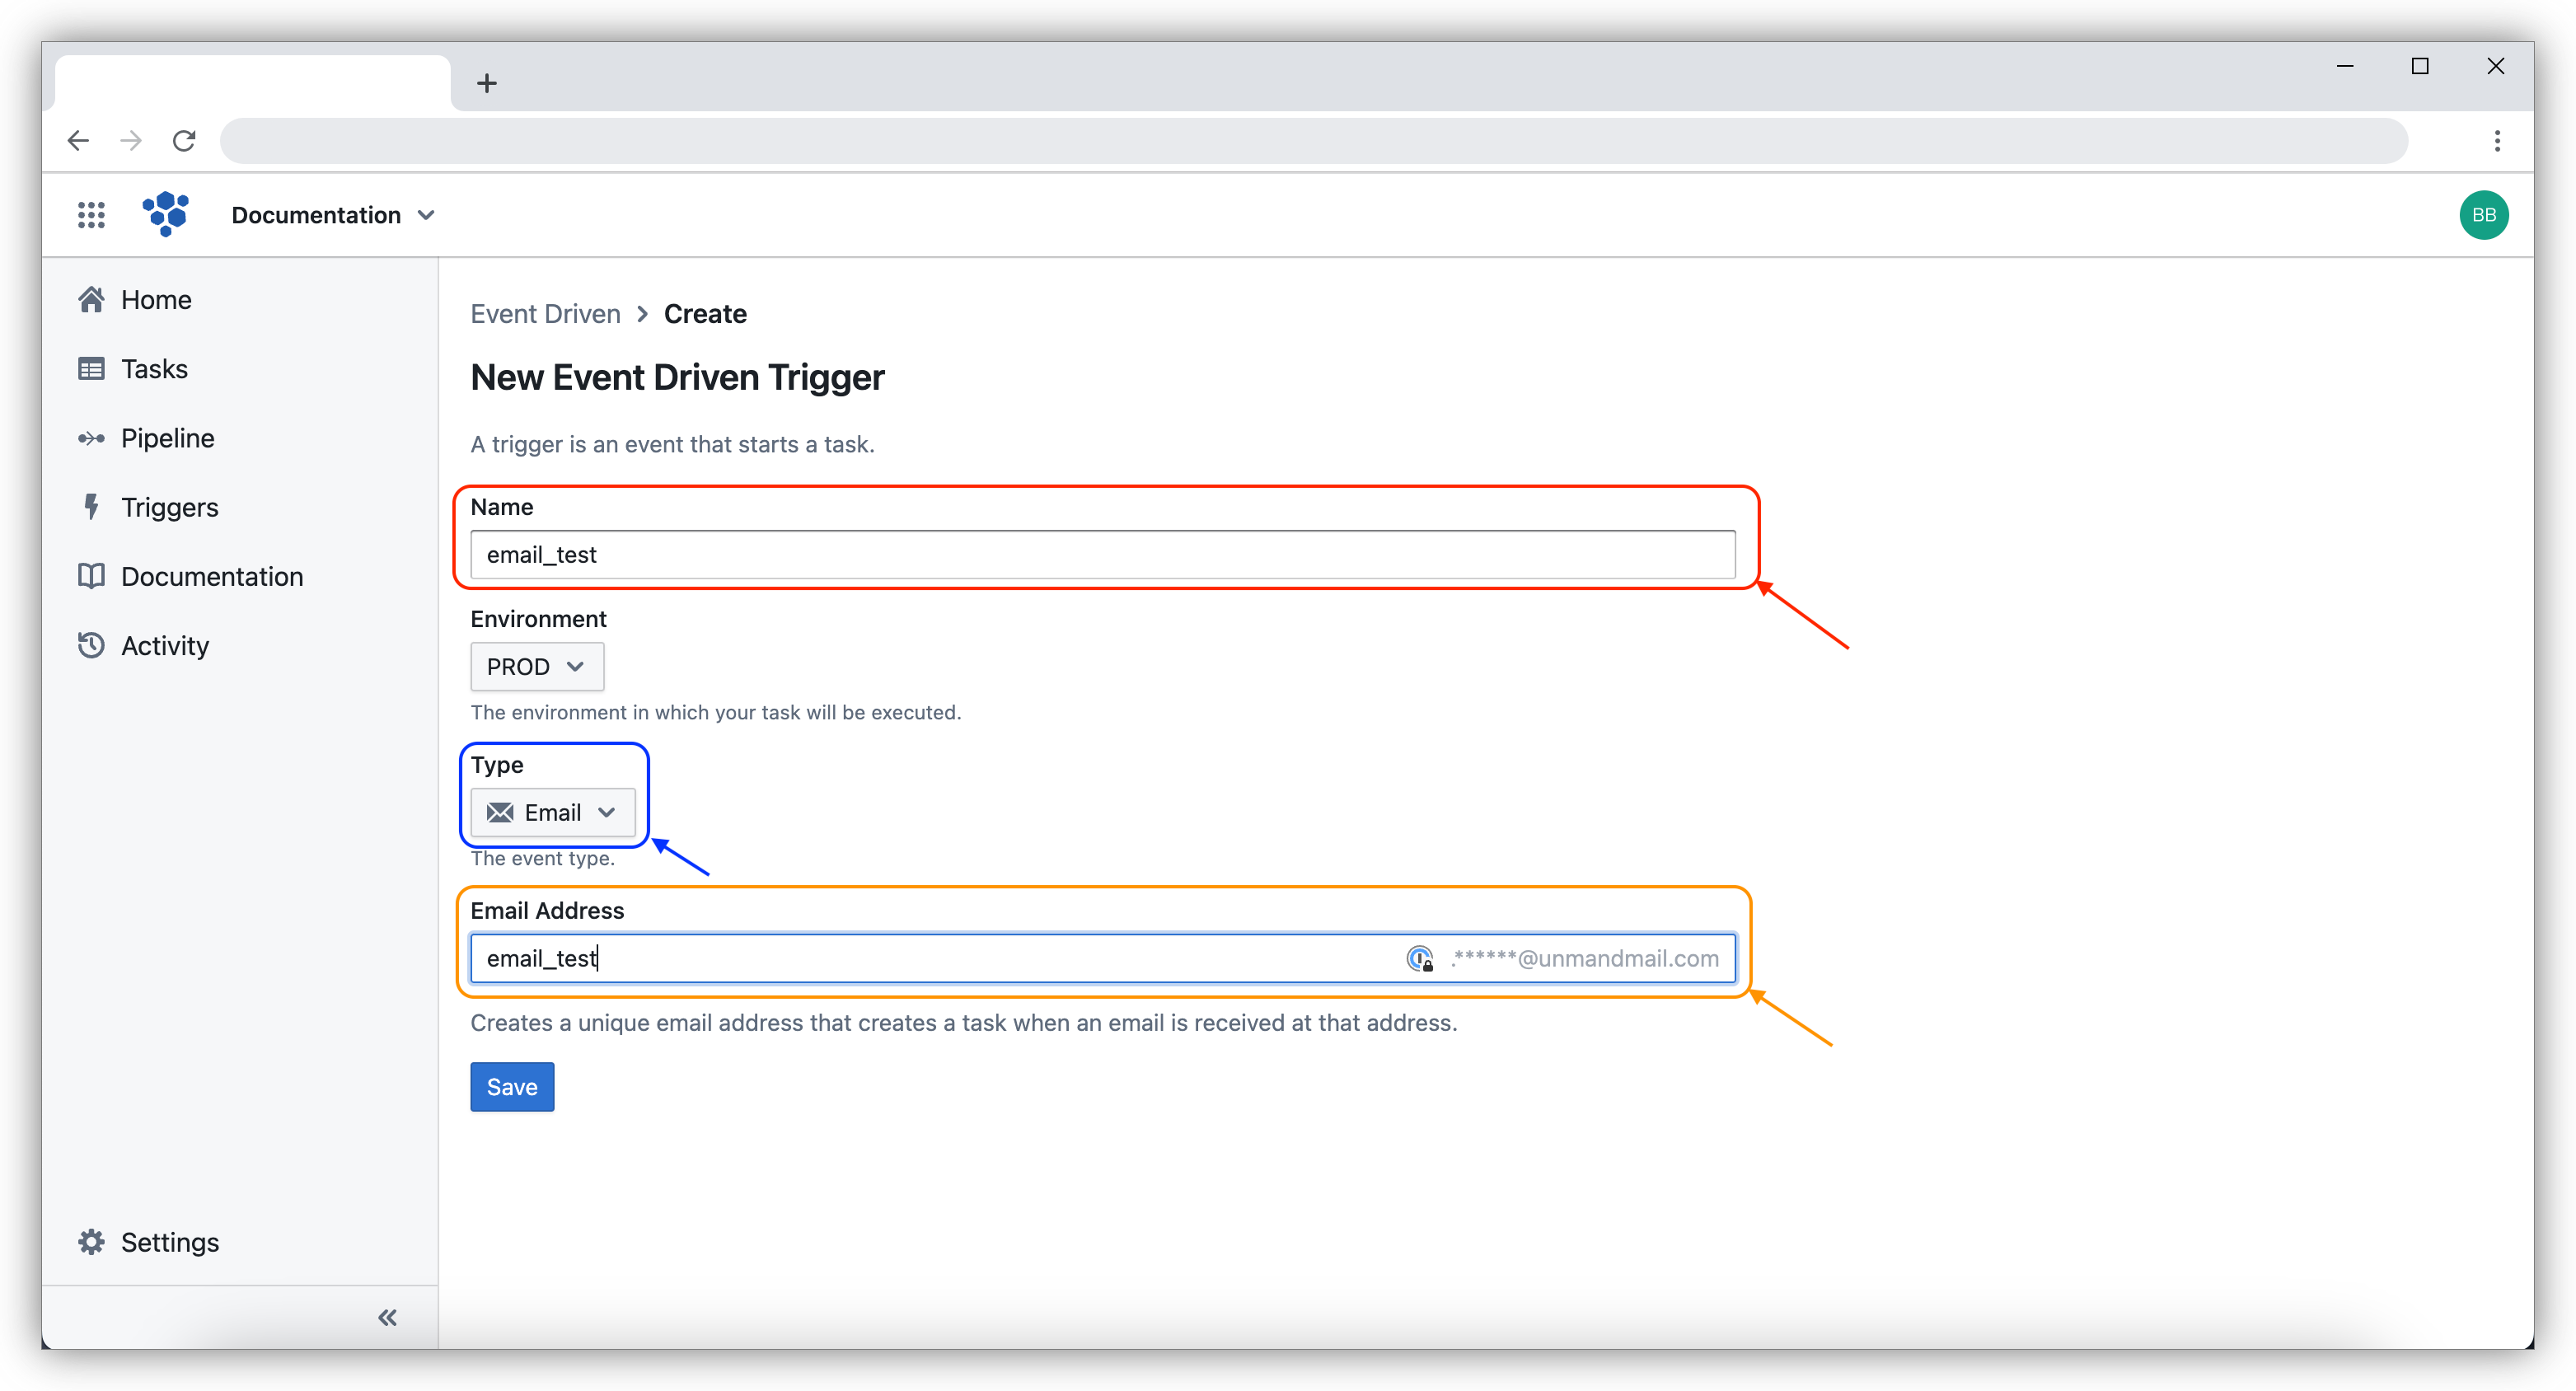Toggle the masked email address display
The image size is (2576, 1391).
pos(1418,958)
